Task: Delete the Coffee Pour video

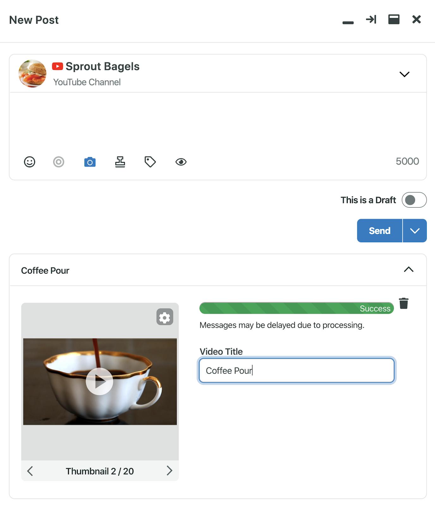Action: (x=404, y=303)
